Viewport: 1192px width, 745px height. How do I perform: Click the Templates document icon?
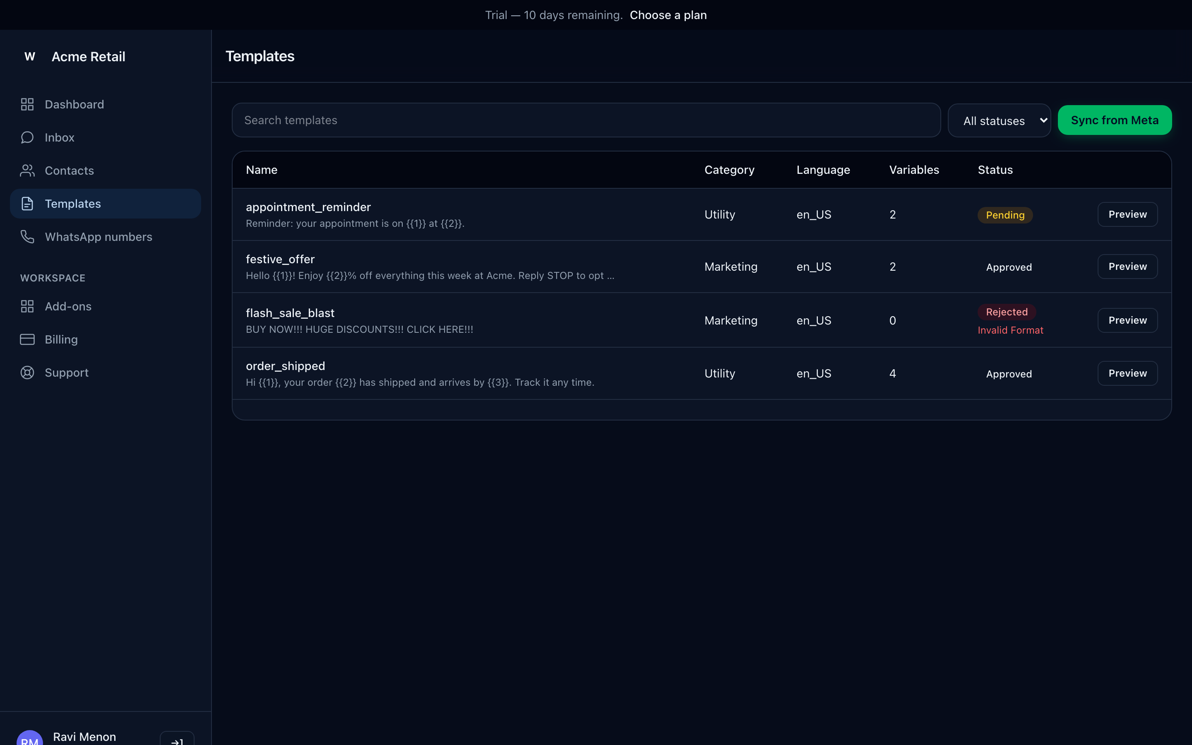coord(27,204)
